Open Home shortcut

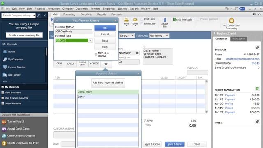pyautogui.click(x=12, y=51)
